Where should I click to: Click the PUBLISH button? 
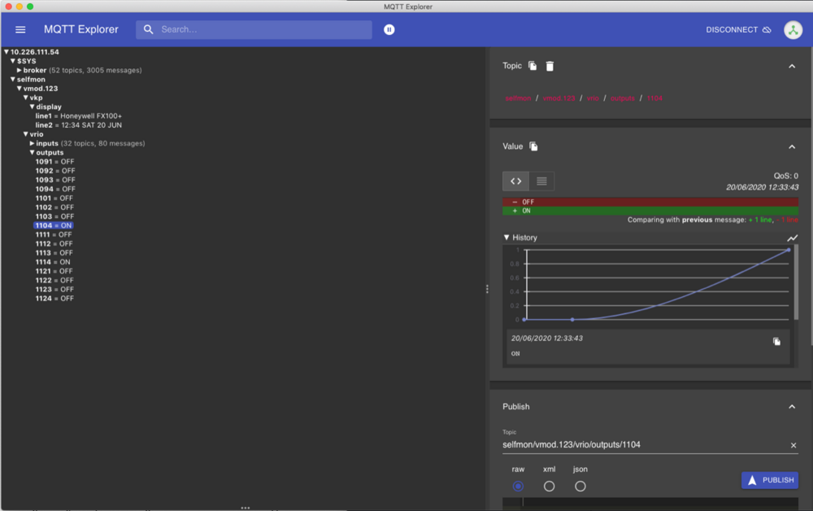point(769,480)
